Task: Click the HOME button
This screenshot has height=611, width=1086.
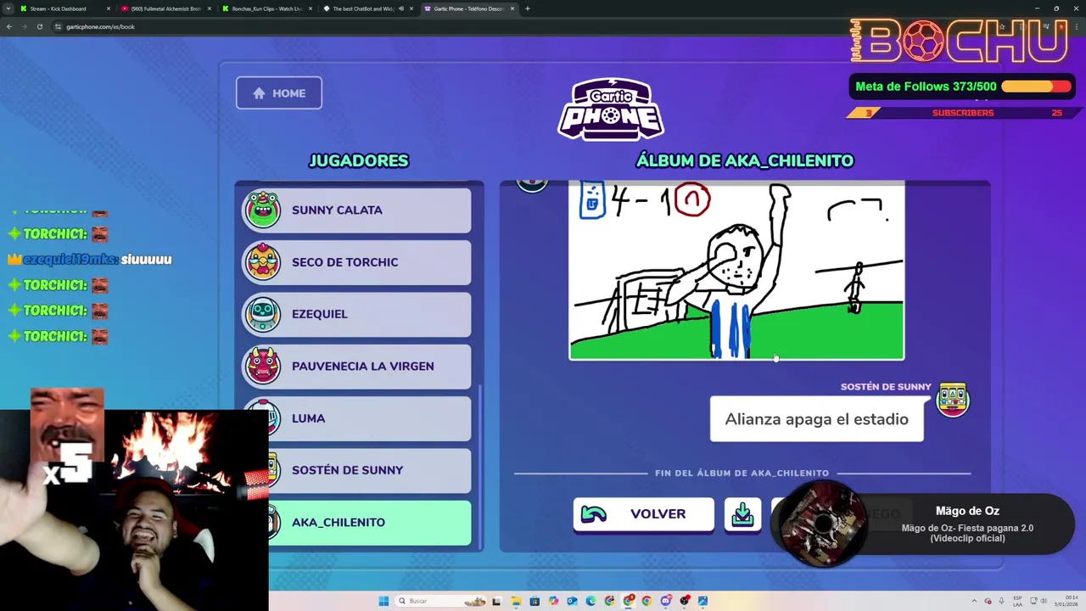Action: [x=278, y=93]
